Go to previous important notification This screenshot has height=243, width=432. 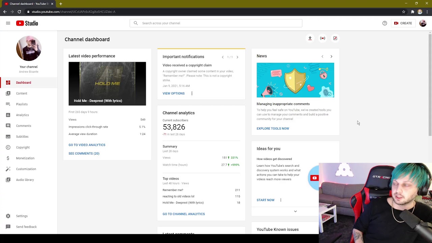pyautogui.click(x=223, y=57)
